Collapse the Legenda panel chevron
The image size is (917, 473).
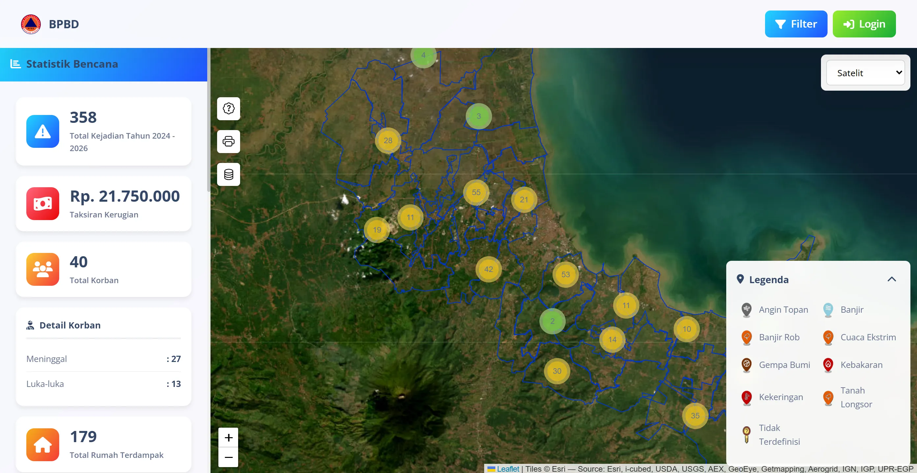click(891, 279)
